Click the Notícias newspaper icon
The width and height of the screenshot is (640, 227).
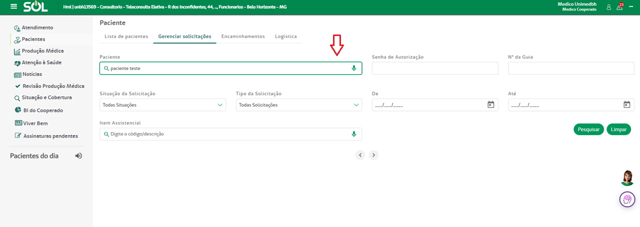tap(17, 74)
